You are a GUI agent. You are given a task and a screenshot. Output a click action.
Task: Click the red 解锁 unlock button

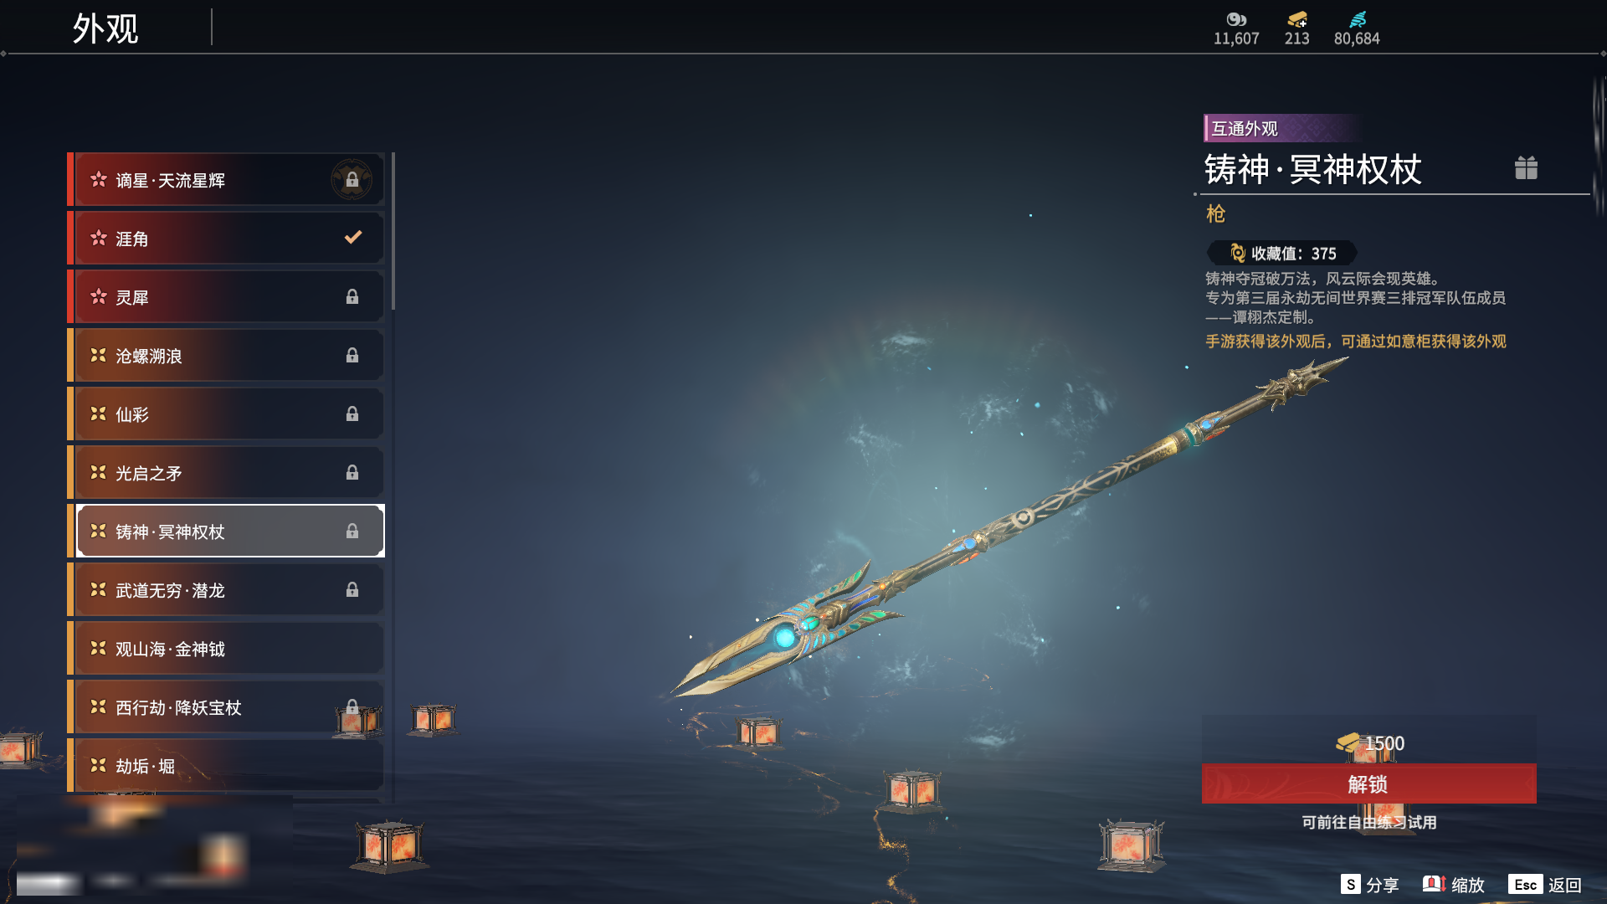click(1368, 783)
